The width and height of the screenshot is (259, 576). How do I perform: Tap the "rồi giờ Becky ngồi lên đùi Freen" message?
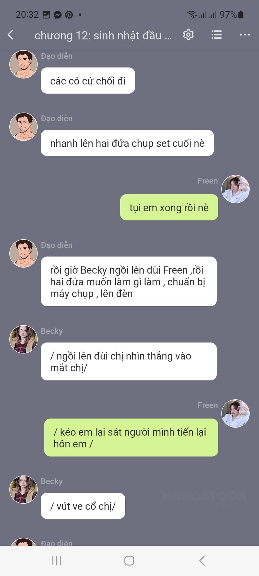(x=129, y=281)
